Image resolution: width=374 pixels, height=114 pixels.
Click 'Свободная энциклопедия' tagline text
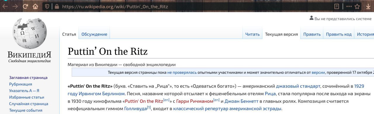click(30, 61)
